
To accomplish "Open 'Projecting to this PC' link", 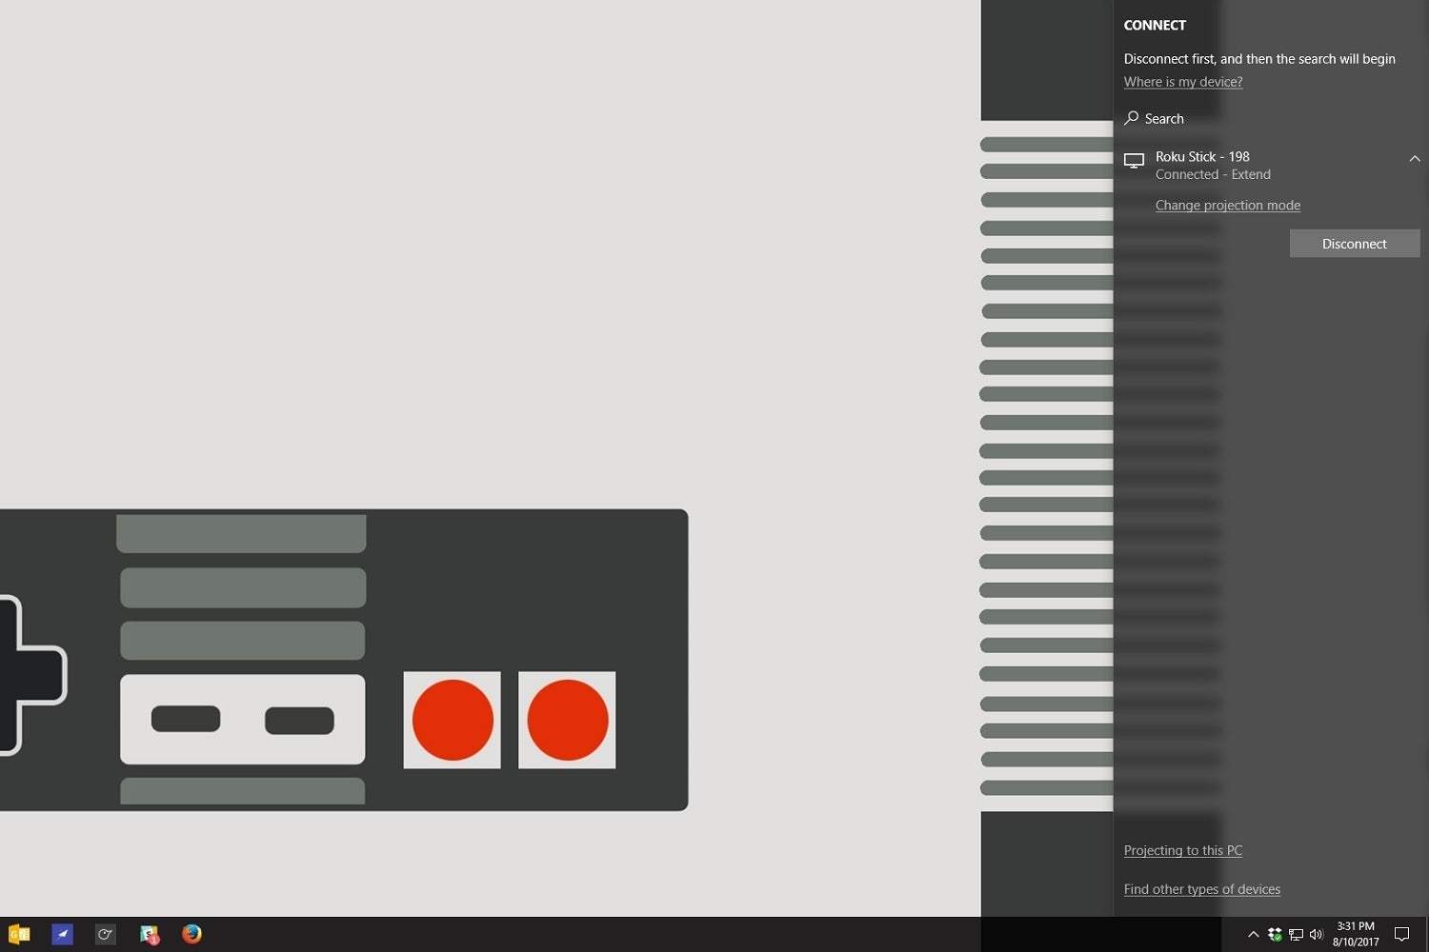I will [1183, 850].
